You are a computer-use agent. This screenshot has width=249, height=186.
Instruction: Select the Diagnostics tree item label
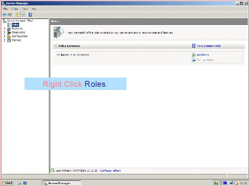[18, 33]
